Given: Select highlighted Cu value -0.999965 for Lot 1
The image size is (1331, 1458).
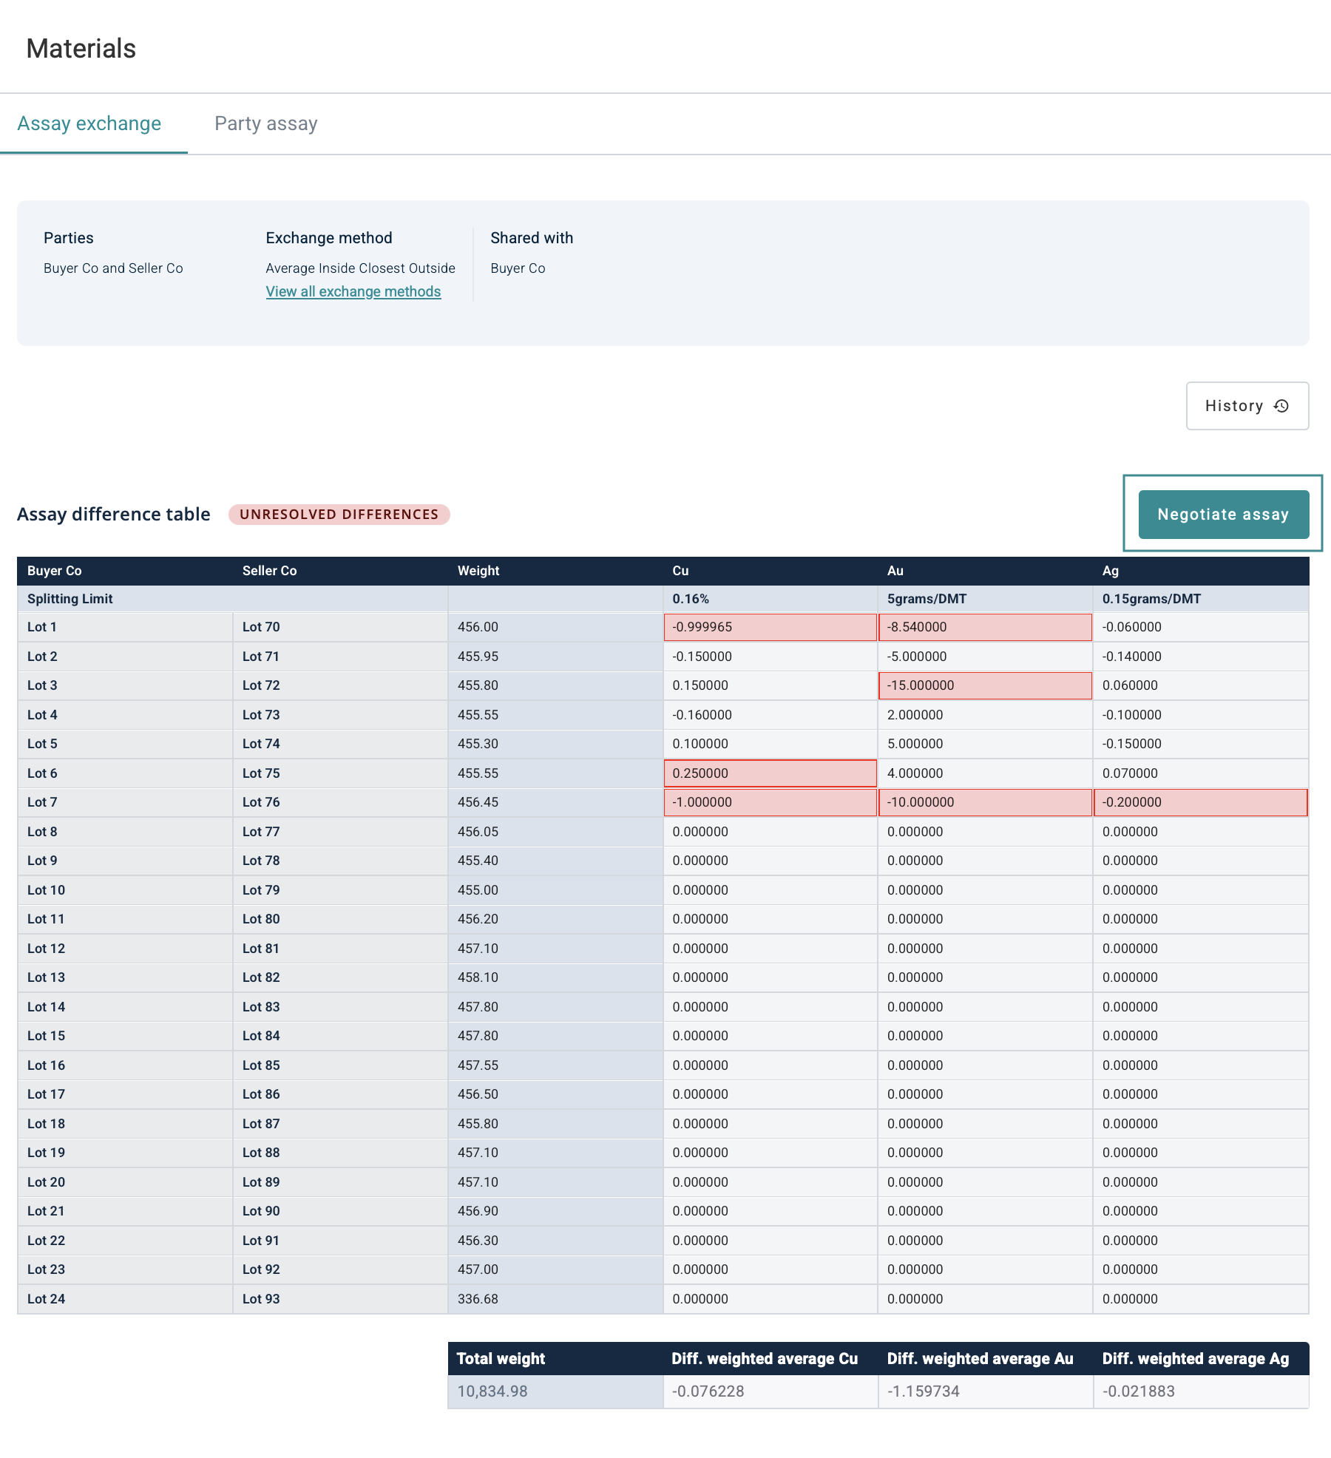Looking at the screenshot, I should 770,627.
